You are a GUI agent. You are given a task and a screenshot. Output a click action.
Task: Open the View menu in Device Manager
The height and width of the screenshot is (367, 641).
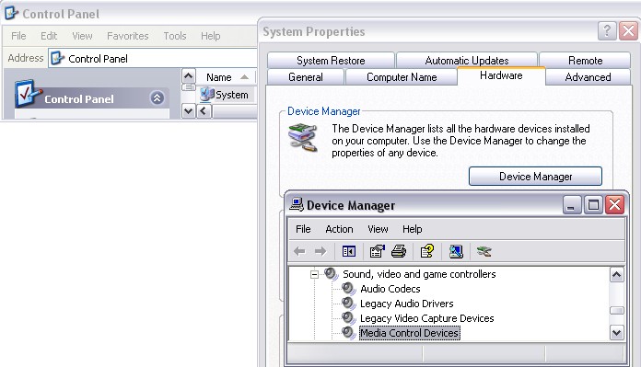tap(378, 229)
